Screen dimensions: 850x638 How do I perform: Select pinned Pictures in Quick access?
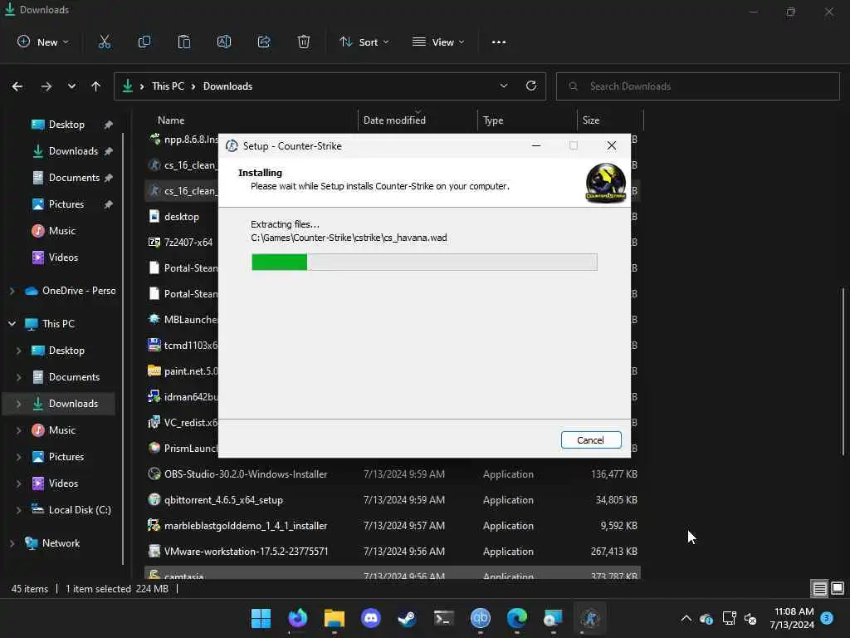[66, 204]
